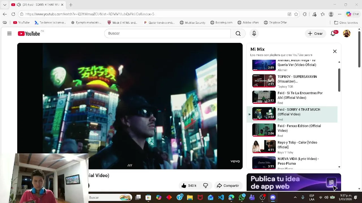Image resolution: width=362 pixels, height=203 pixels.
Task: Start voice search with the microphone
Action: pos(254,34)
